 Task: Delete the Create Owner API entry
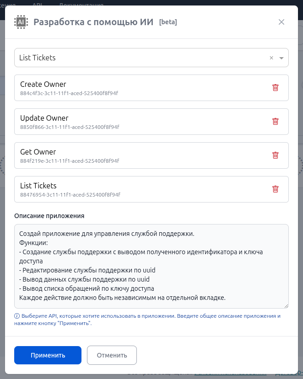pos(276,87)
